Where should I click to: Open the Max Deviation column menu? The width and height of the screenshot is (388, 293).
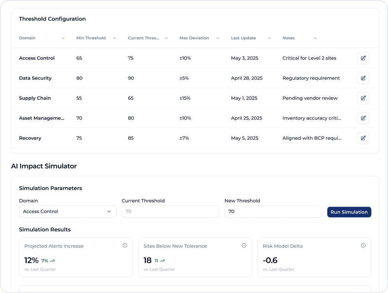pos(218,38)
